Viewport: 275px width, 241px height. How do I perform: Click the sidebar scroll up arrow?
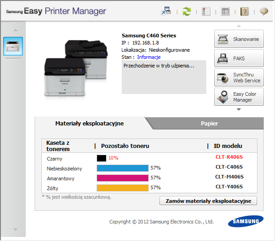(x=15, y=30)
